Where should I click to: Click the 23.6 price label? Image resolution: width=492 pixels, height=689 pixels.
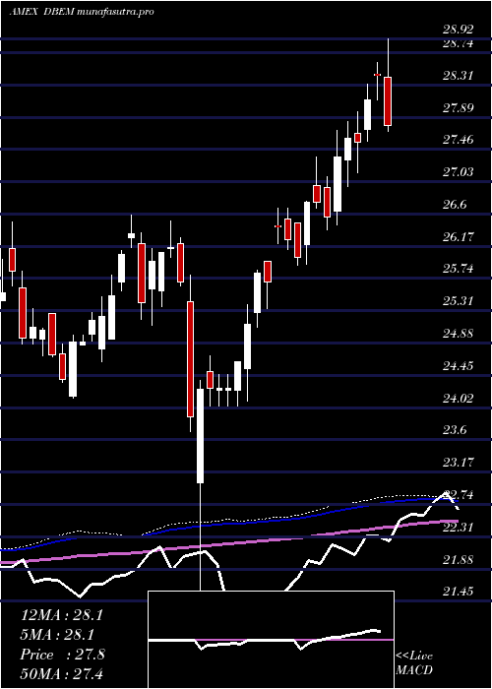[456, 430]
